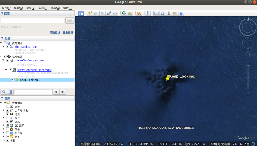Viewport: 257px width, 146px height.
Task: Add an image overlay from the toolbar
Action: 109,13
